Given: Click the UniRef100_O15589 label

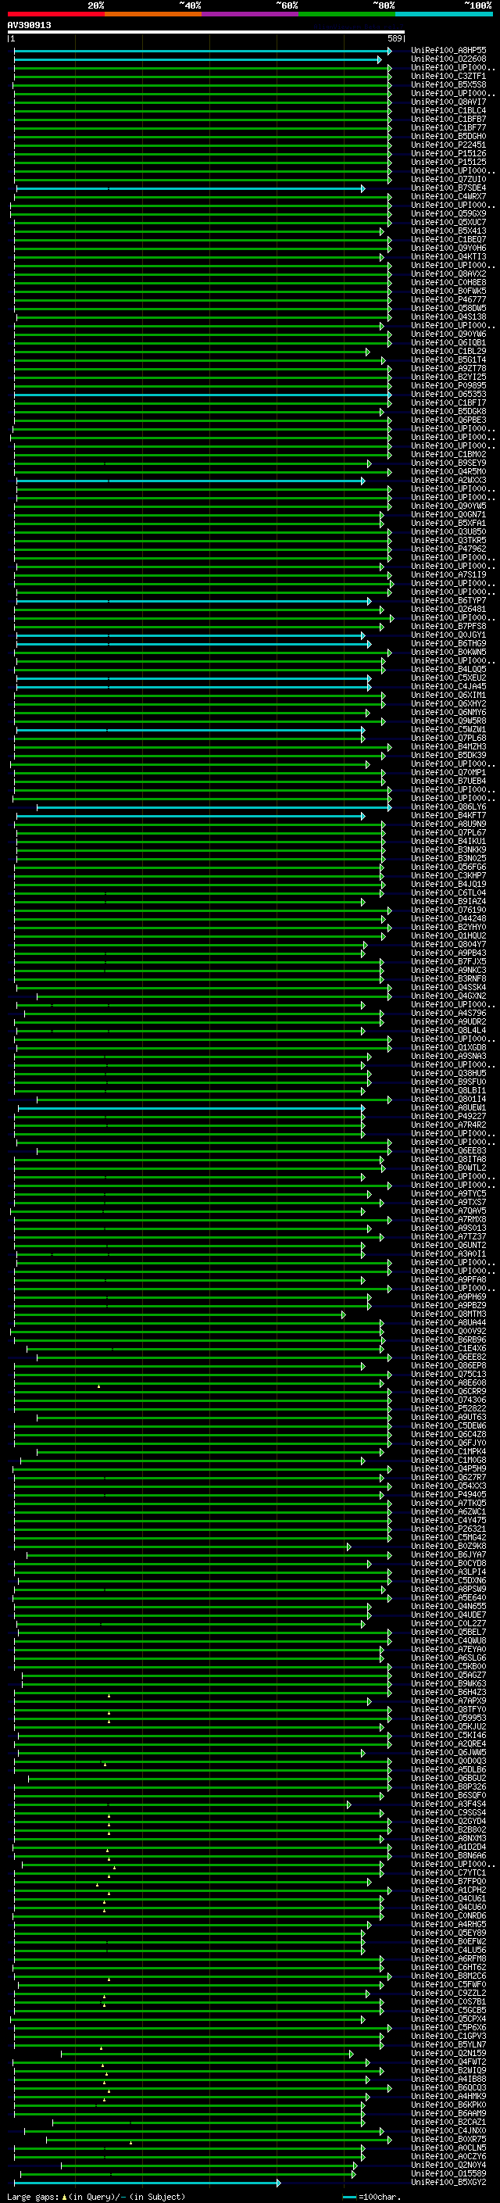Looking at the screenshot, I should point(448,2174).
